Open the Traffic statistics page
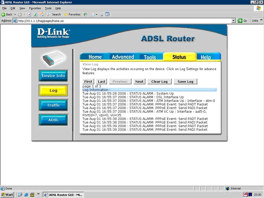264x198 pixels. pyautogui.click(x=53, y=105)
